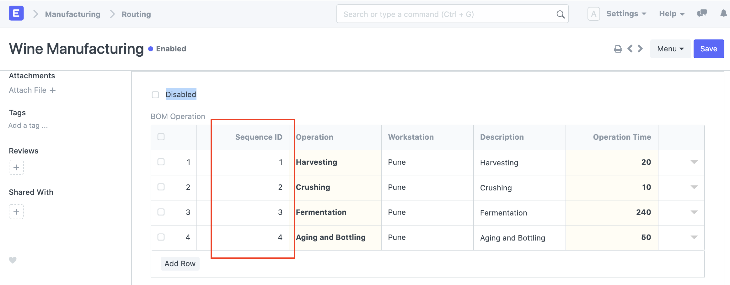
Task: Click the Wine Manufacturing title
Action: [x=76, y=49]
